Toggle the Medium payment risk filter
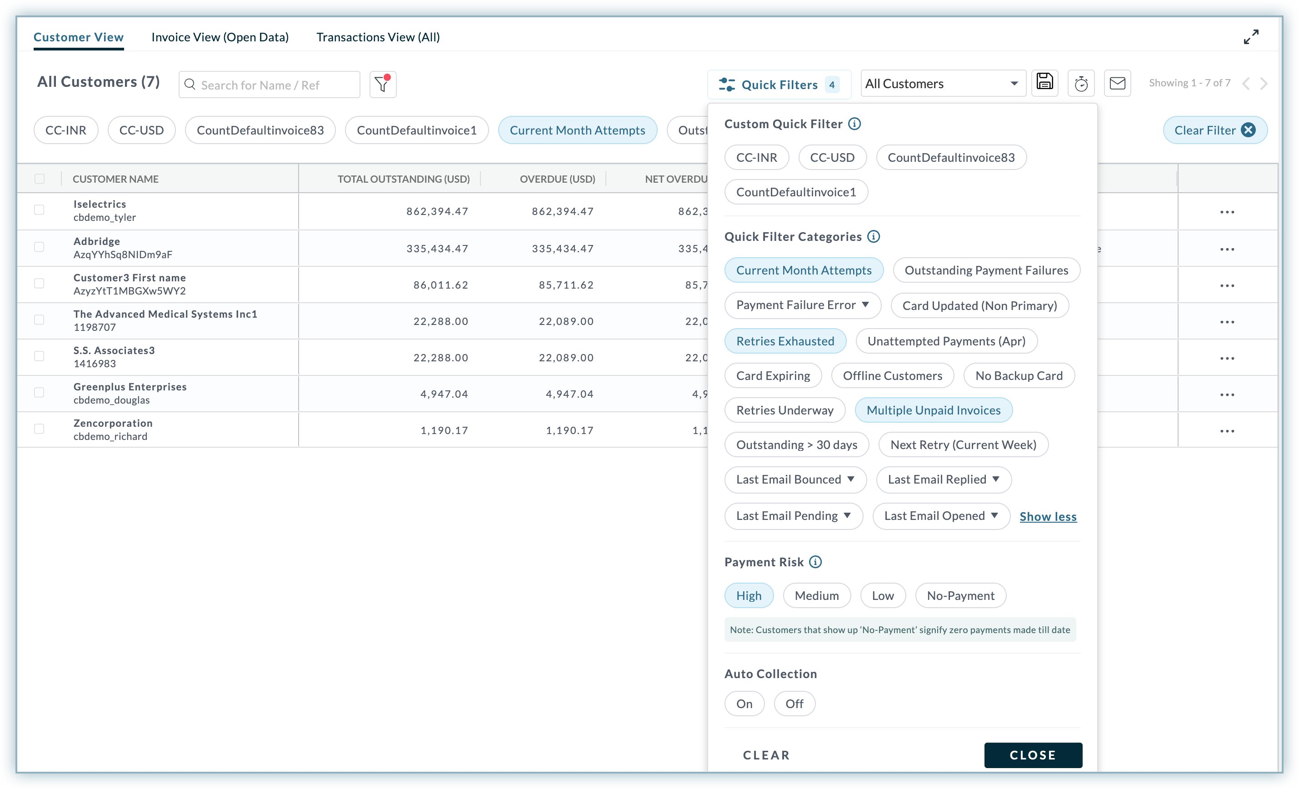Screen dimensions: 1299x789 pos(817,595)
